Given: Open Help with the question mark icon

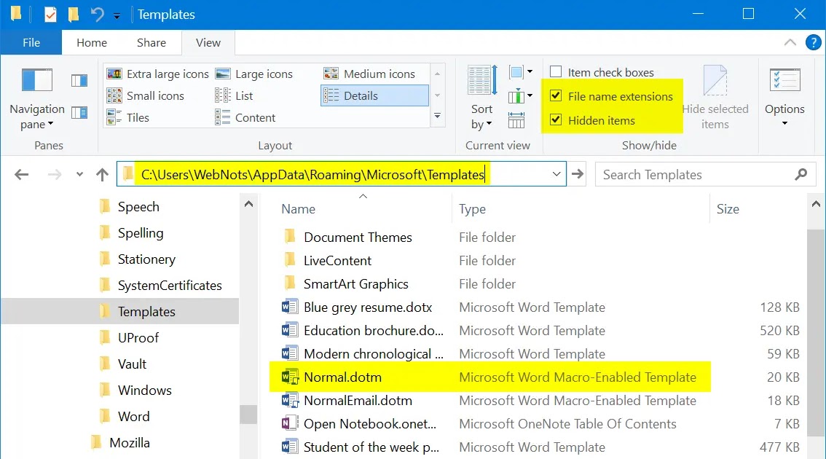Looking at the screenshot, I should 814,42.
